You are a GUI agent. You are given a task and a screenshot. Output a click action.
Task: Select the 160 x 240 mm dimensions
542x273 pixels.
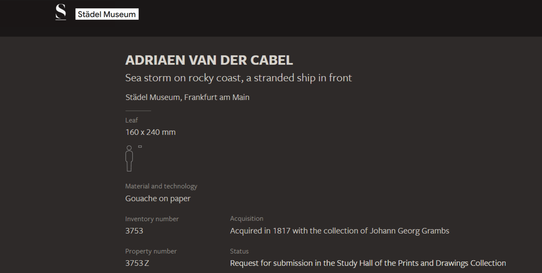(x=150, y=132)
